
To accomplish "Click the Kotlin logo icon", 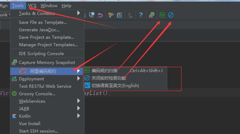I will tap(14, 116).
